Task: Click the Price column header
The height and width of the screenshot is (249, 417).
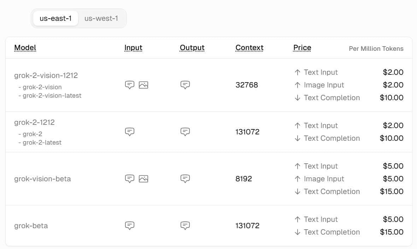Action: tap(302, 48)
